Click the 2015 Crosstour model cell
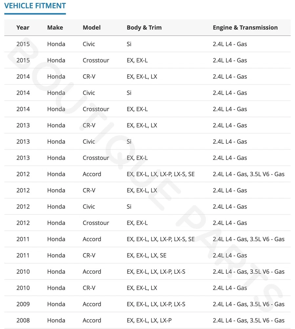Image resolution: width=295 pixels, height=329 pixels. [x=96, y=60]
